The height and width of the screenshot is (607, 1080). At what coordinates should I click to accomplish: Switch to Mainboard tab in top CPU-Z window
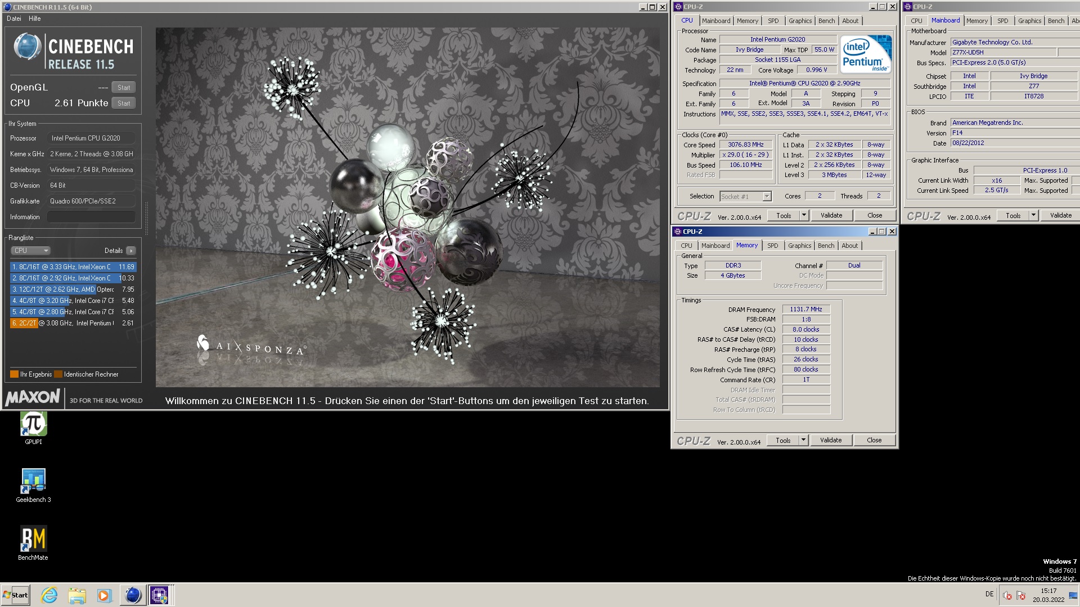(716, 21)
